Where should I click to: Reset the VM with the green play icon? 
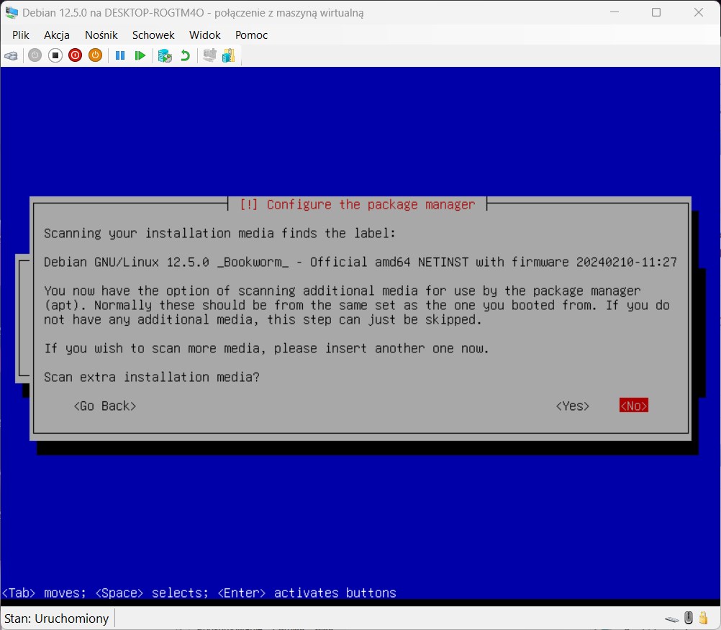point(140,55)
